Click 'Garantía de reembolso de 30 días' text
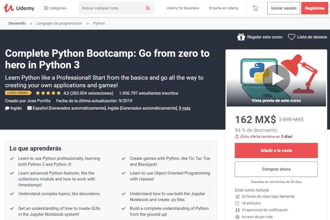The height and width of the screenshot is (220, 330). (276, 182)
